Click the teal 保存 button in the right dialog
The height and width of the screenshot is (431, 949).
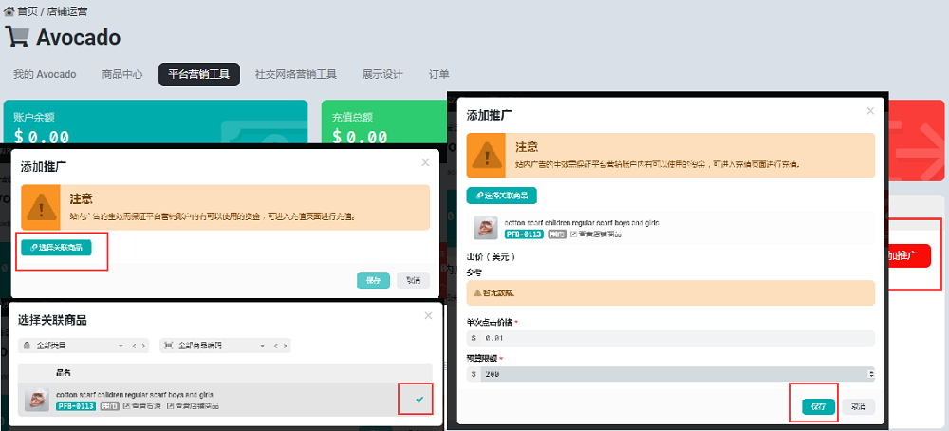[818, 406]
